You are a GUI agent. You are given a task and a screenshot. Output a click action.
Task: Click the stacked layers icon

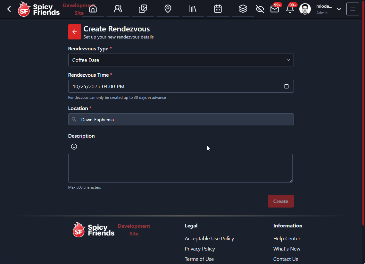point(243,9)
